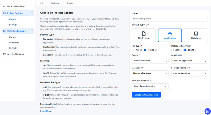Collapse the Instant Backups section arrow
The width and height of the screenshot is (211, 115).
click(x=32, y=13)
